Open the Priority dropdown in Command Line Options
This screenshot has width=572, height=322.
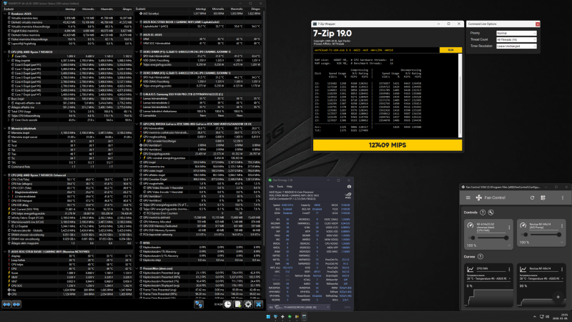point(516,33)
